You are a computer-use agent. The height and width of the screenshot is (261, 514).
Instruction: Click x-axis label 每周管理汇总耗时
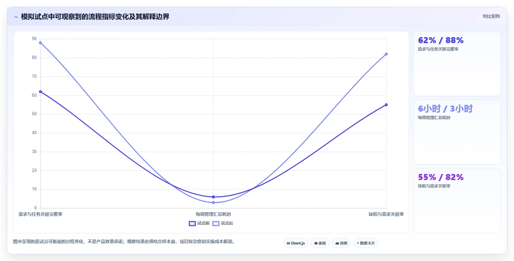click(x=213, y=214)
